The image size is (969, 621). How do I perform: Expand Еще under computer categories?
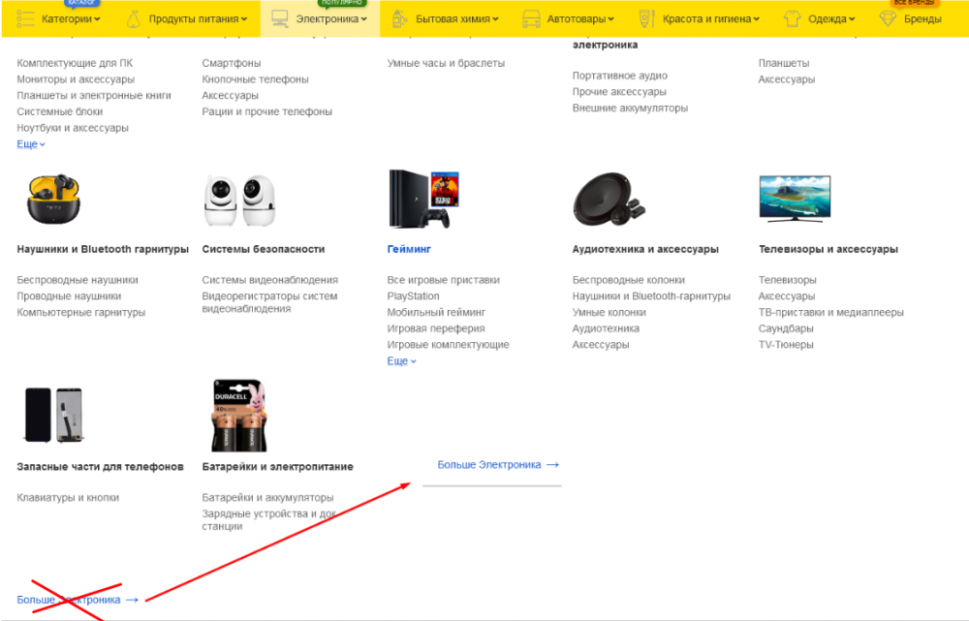pyautogui.click(x=31, y=144)
